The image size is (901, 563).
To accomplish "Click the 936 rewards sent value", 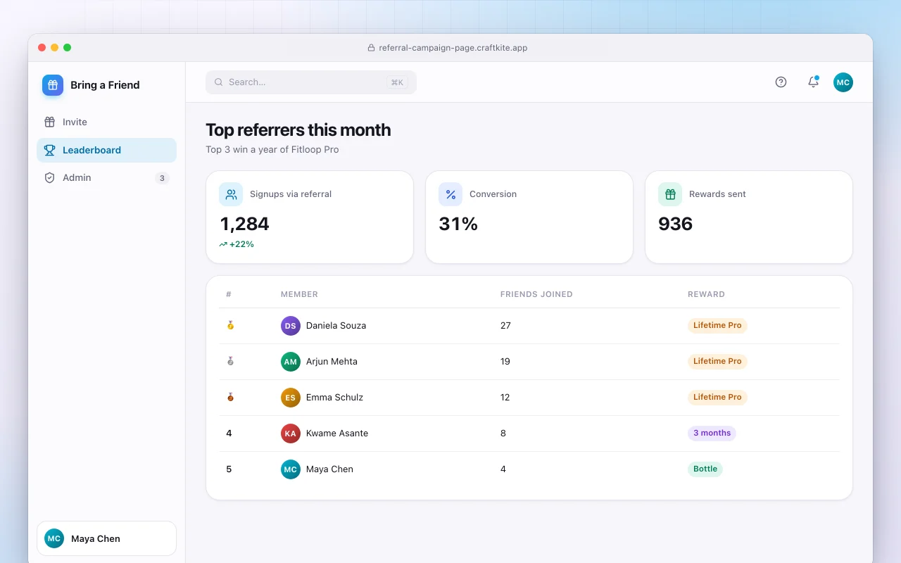I will [676, 224].
